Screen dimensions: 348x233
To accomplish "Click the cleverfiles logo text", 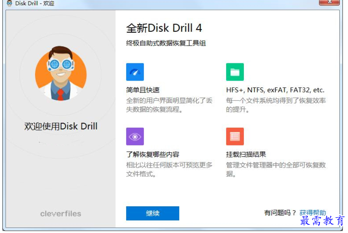I will pos(61,214).
